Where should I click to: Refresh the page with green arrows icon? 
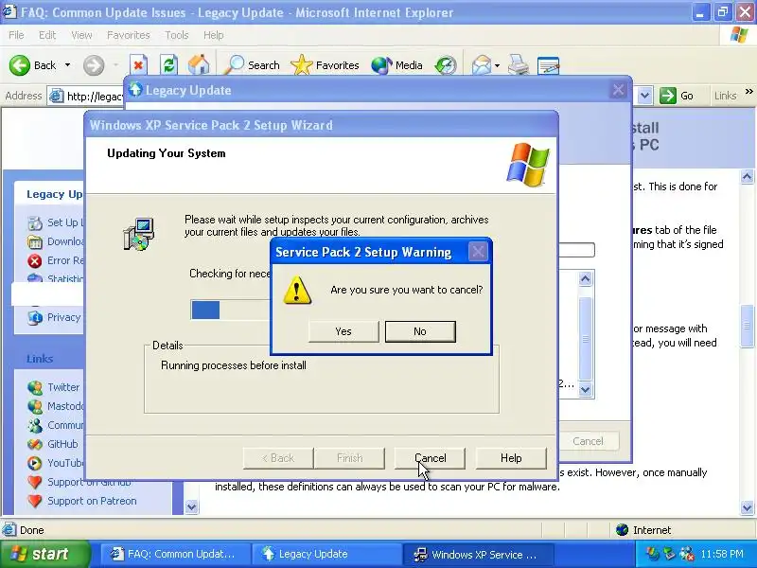168,64
